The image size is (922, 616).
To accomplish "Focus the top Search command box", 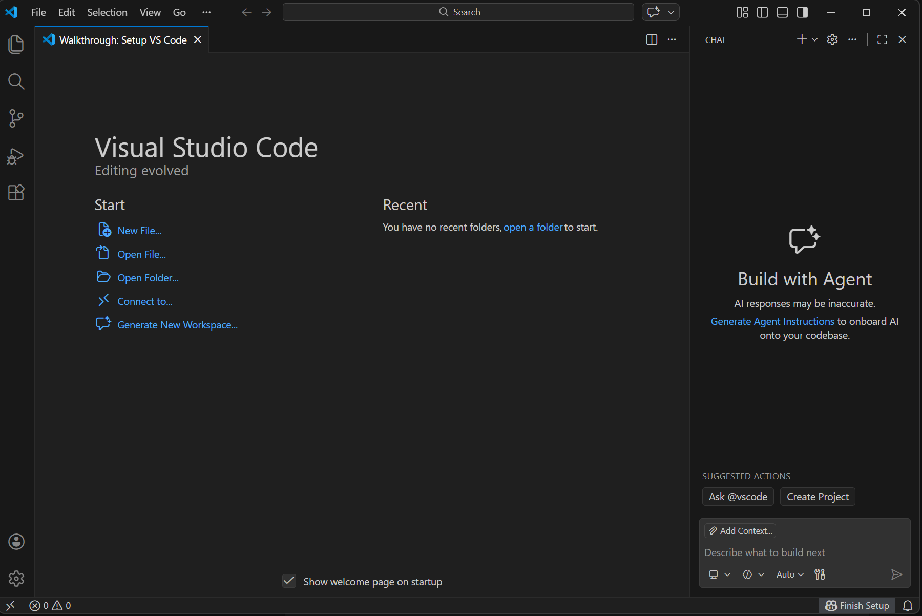I will pyautogui.click(x=458, y=12).
